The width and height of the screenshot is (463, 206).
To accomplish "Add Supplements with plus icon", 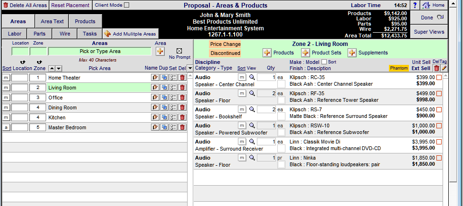I will (x=352, y=53).
